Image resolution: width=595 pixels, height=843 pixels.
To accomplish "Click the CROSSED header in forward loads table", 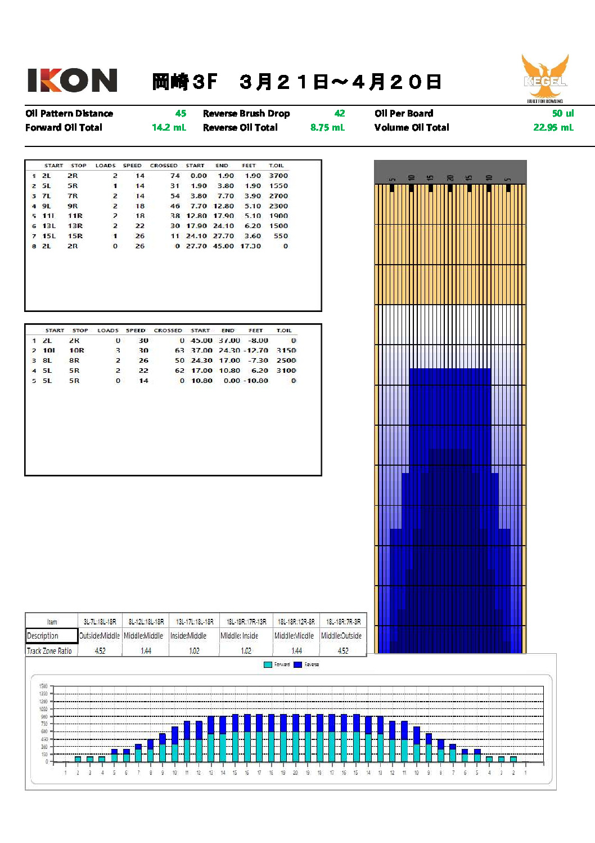I will click(x=164, y=166).
